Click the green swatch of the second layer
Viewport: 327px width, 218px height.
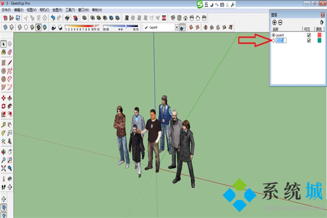[x=319, y=40]
